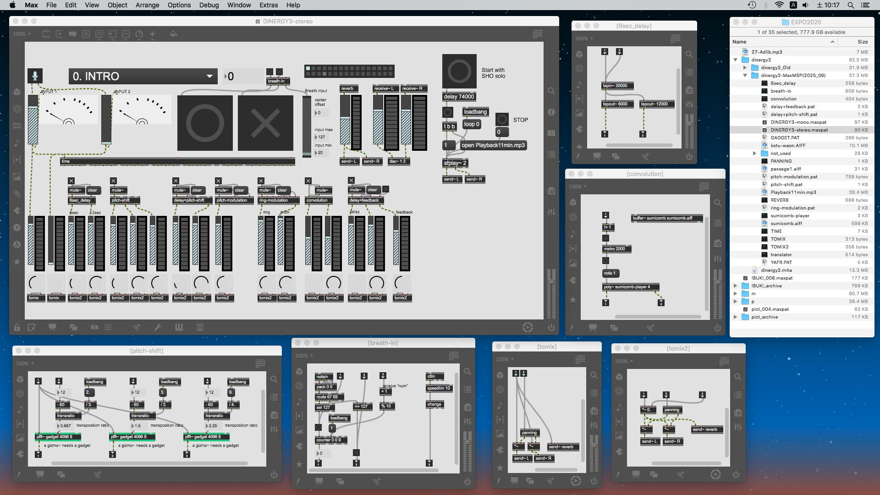The width and height of the screenshot is (880, 495).
Task: Click the open Playback11min.mp3 message
Action: [493, 145]
